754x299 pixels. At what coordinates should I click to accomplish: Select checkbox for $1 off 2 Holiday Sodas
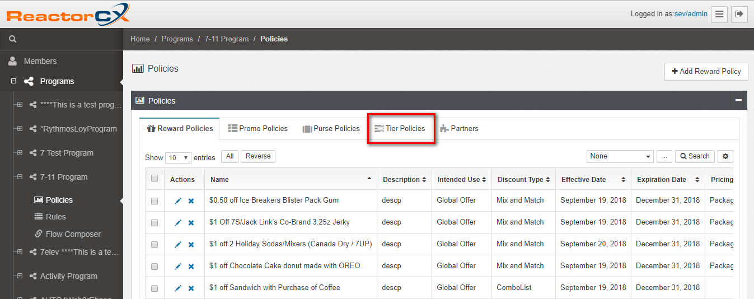(x=154, y=245)
